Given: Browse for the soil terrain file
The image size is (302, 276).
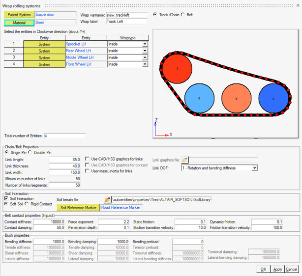Looking at the screenshot, I should (108, 200).
